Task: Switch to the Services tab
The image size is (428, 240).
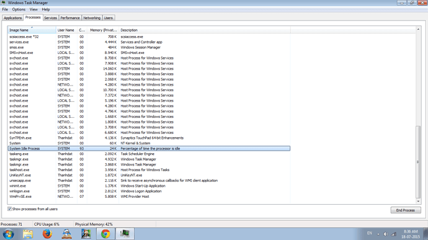Action: (x=50, y=18)
